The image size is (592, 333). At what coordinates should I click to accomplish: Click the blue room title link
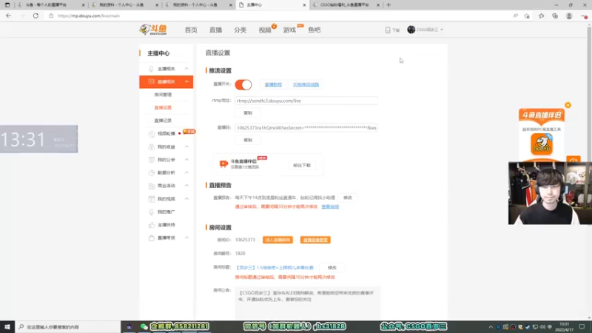275,268
